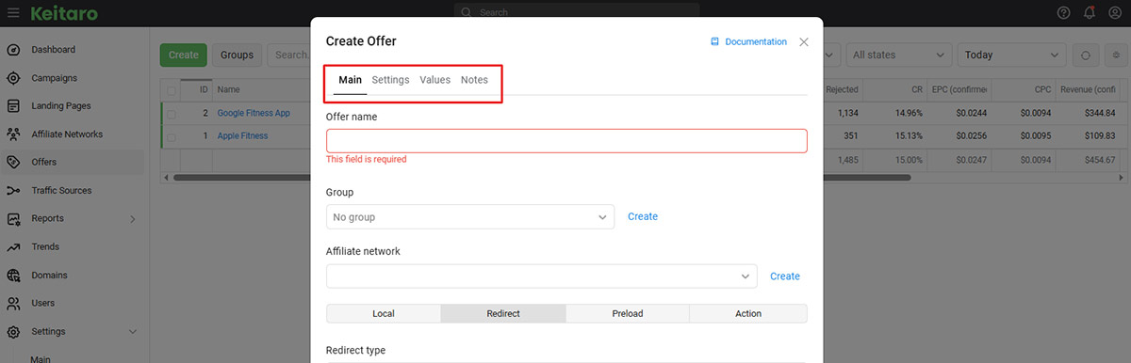Click the Affiliate Networks sidebar icon
Viewport: 1131px width, 363px height.
[x=13, y=134]
